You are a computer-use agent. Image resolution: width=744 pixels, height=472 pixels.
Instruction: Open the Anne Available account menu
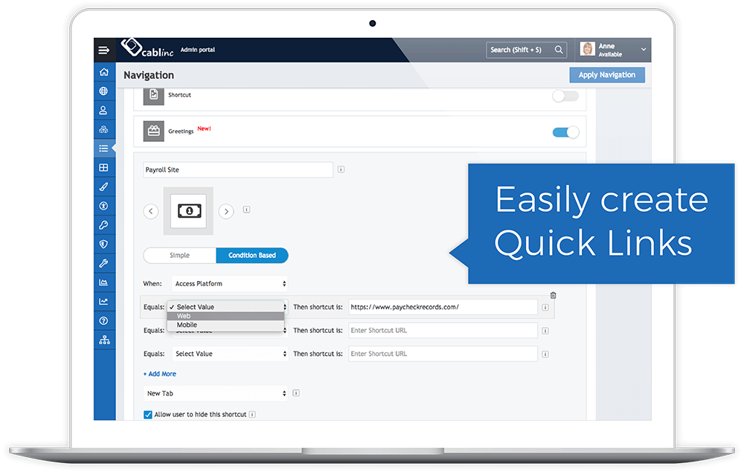612,49
